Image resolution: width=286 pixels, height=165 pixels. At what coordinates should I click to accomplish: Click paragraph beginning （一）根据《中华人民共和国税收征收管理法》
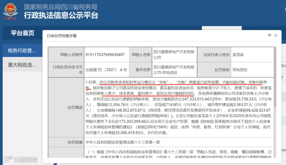click(179, 154)
